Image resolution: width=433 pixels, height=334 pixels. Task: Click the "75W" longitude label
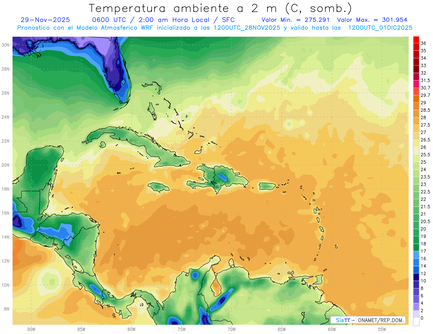[181, 329]
